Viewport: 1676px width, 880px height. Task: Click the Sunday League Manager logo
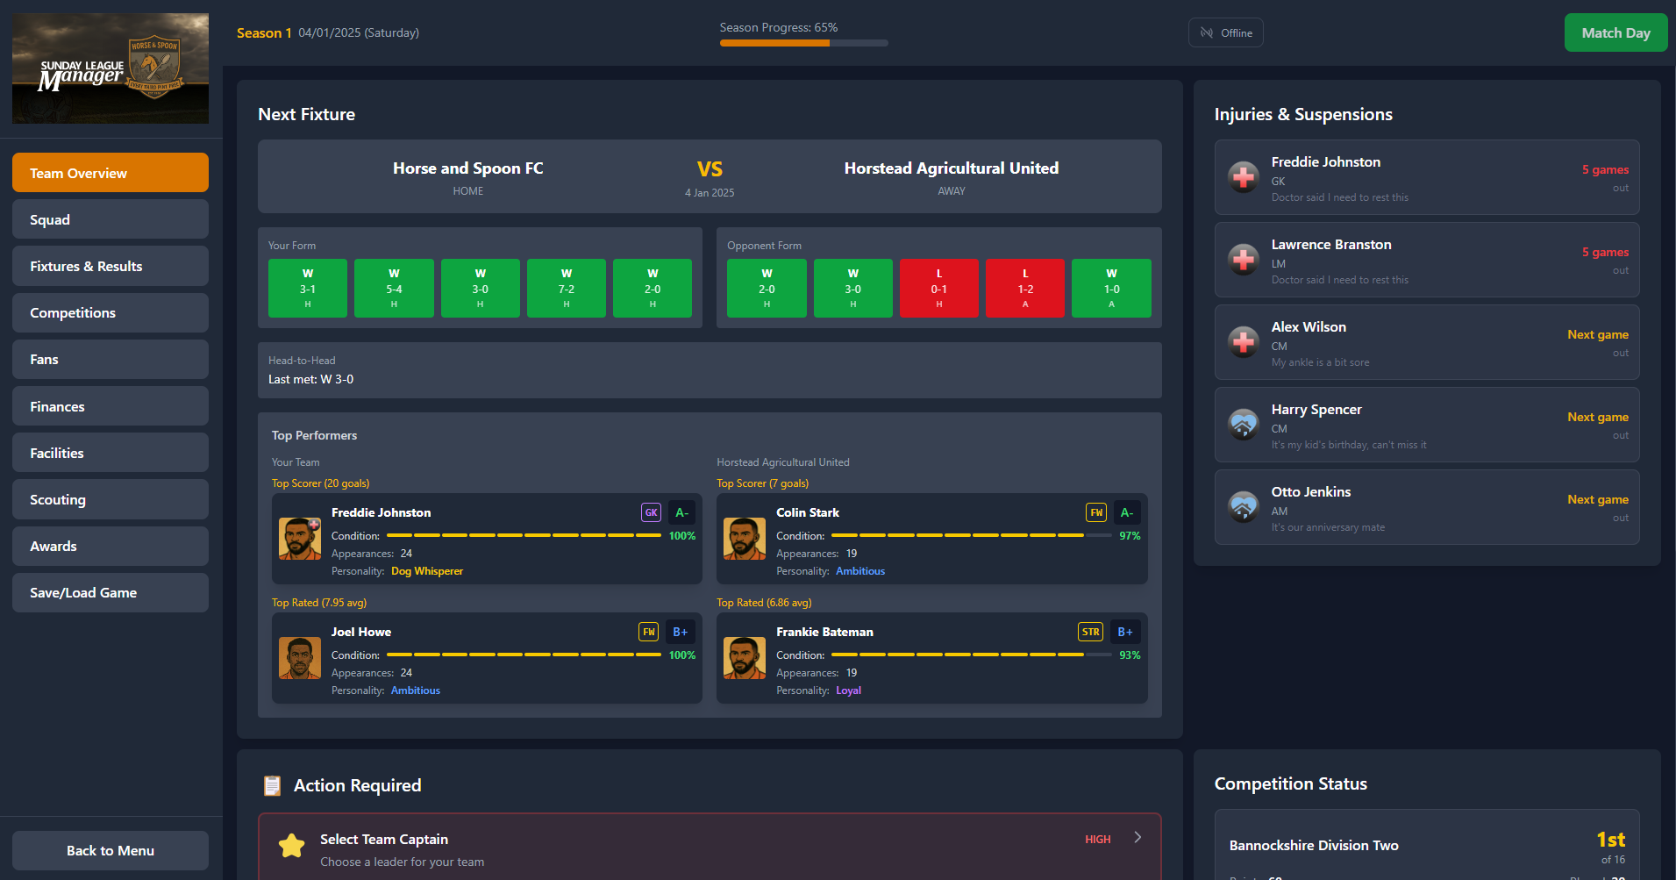[111, 68]
